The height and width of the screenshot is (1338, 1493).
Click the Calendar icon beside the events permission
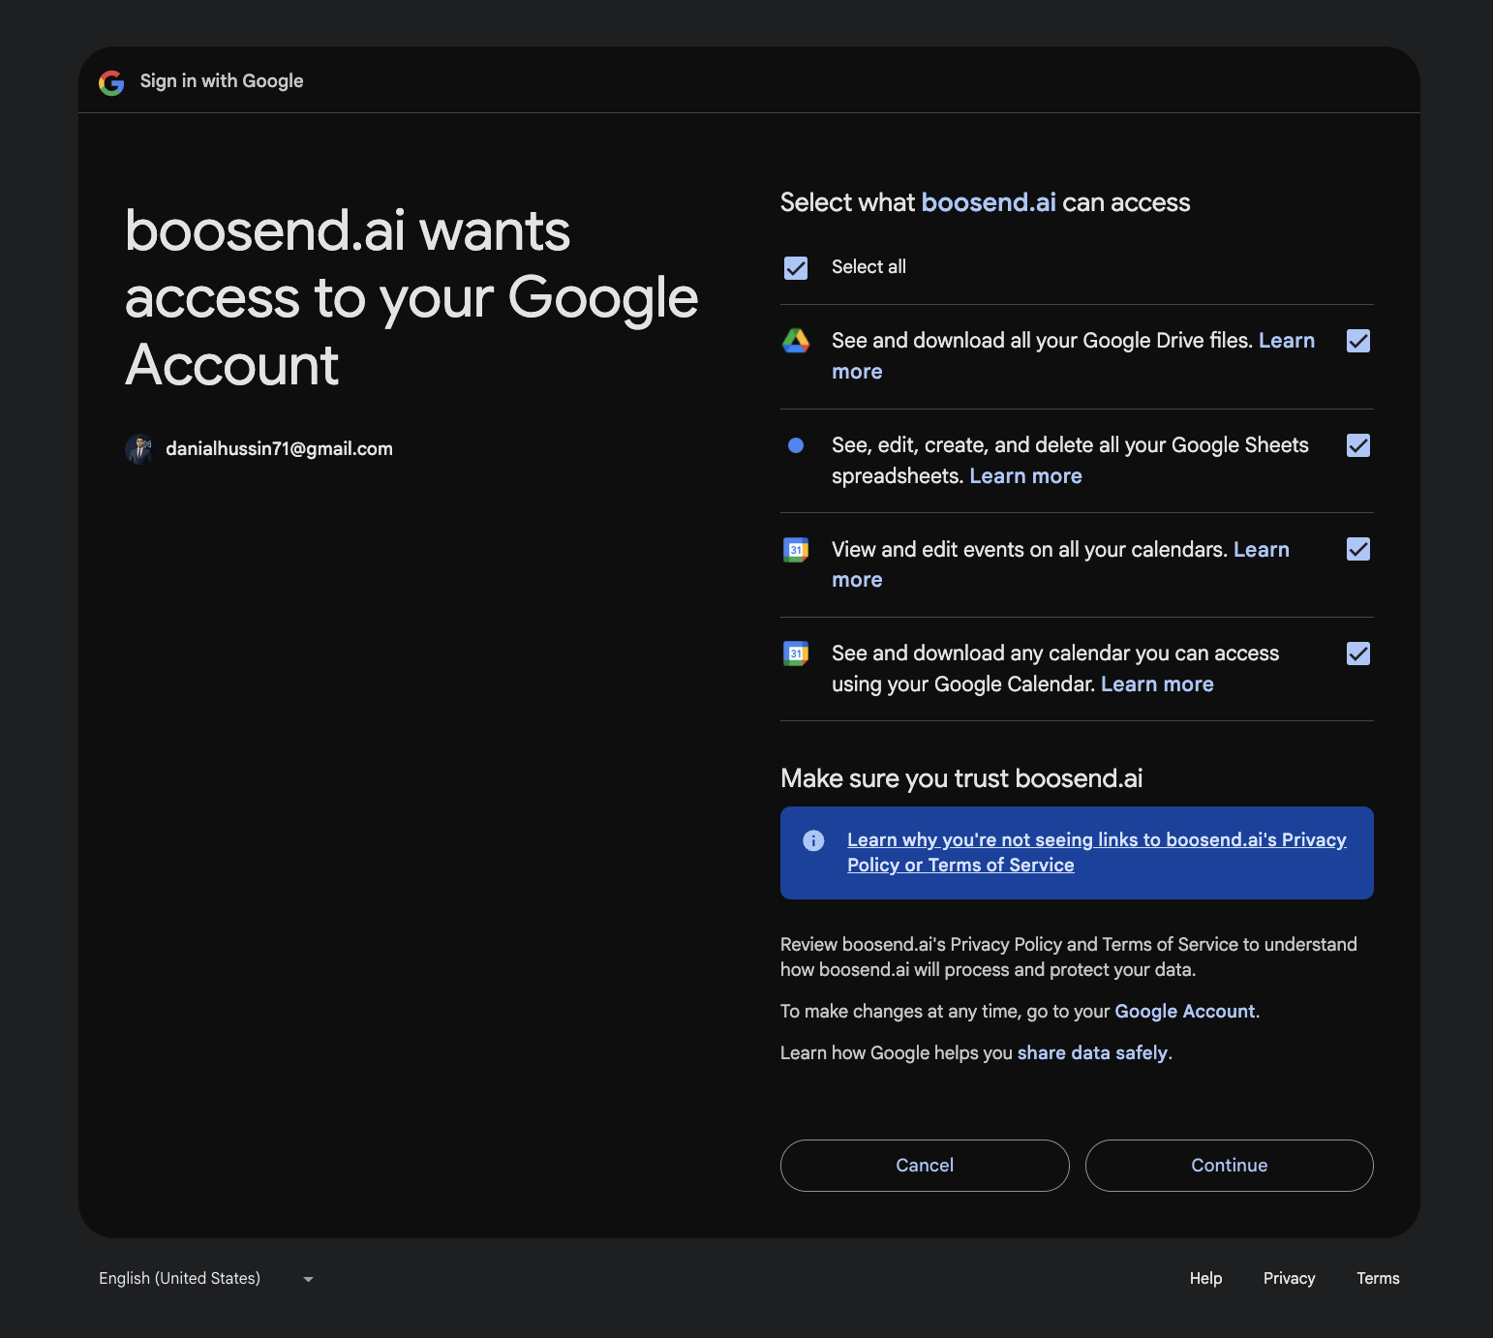[795, 549]
